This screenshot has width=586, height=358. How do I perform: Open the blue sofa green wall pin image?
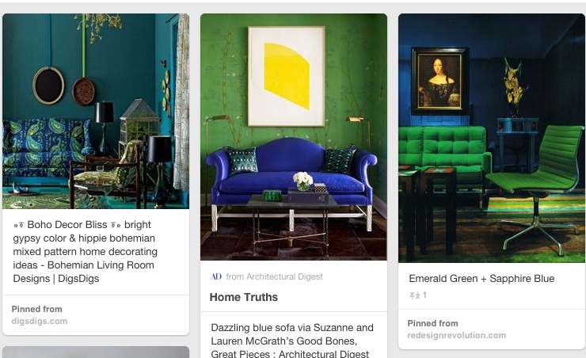tap(294, 137)
